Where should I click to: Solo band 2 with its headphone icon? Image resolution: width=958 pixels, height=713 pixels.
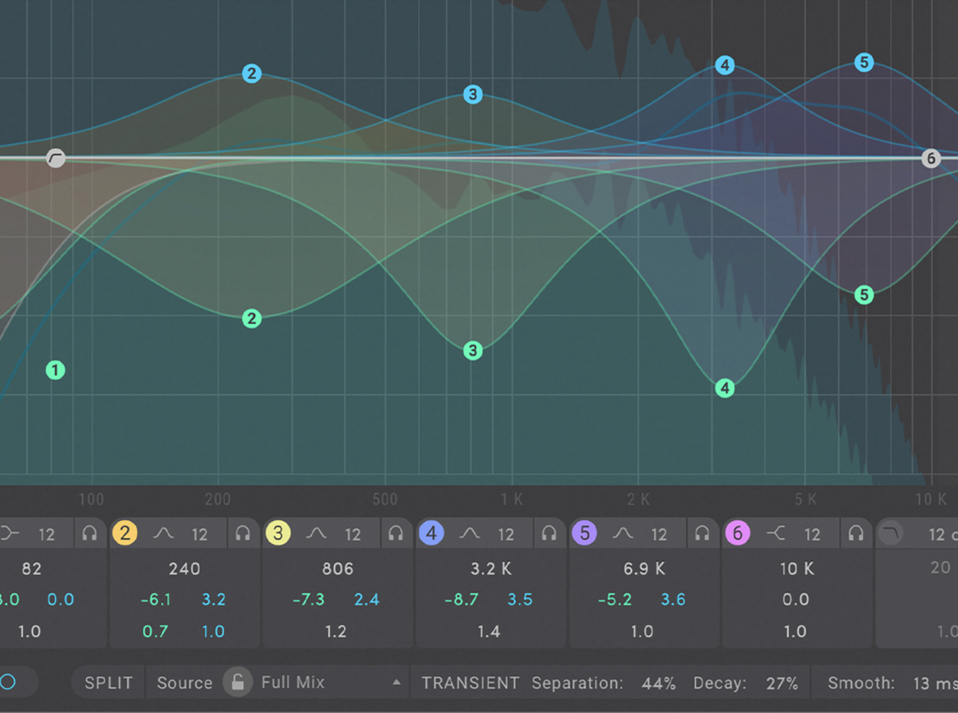point(243,534)
